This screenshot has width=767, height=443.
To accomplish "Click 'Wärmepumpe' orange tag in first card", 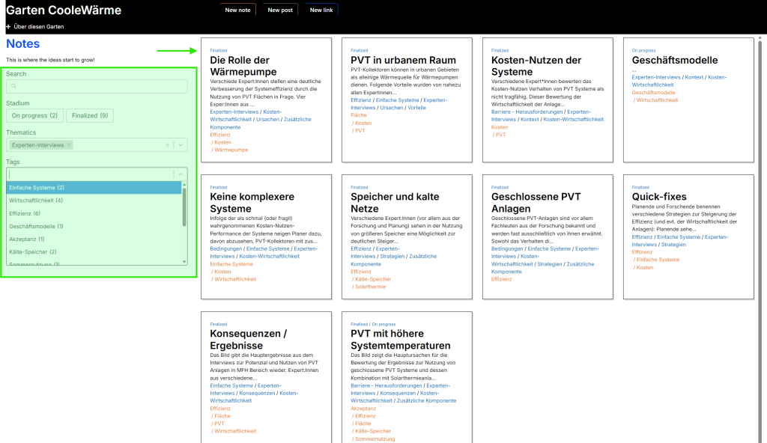I will tap(231, 150).
